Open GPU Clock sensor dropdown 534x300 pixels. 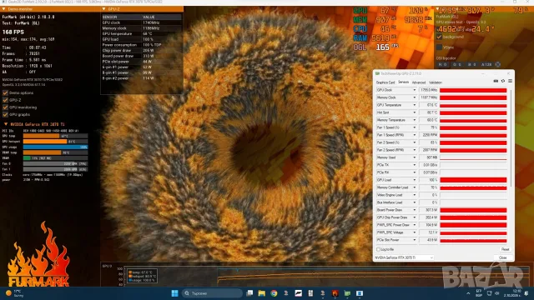(x=415, y=90)
